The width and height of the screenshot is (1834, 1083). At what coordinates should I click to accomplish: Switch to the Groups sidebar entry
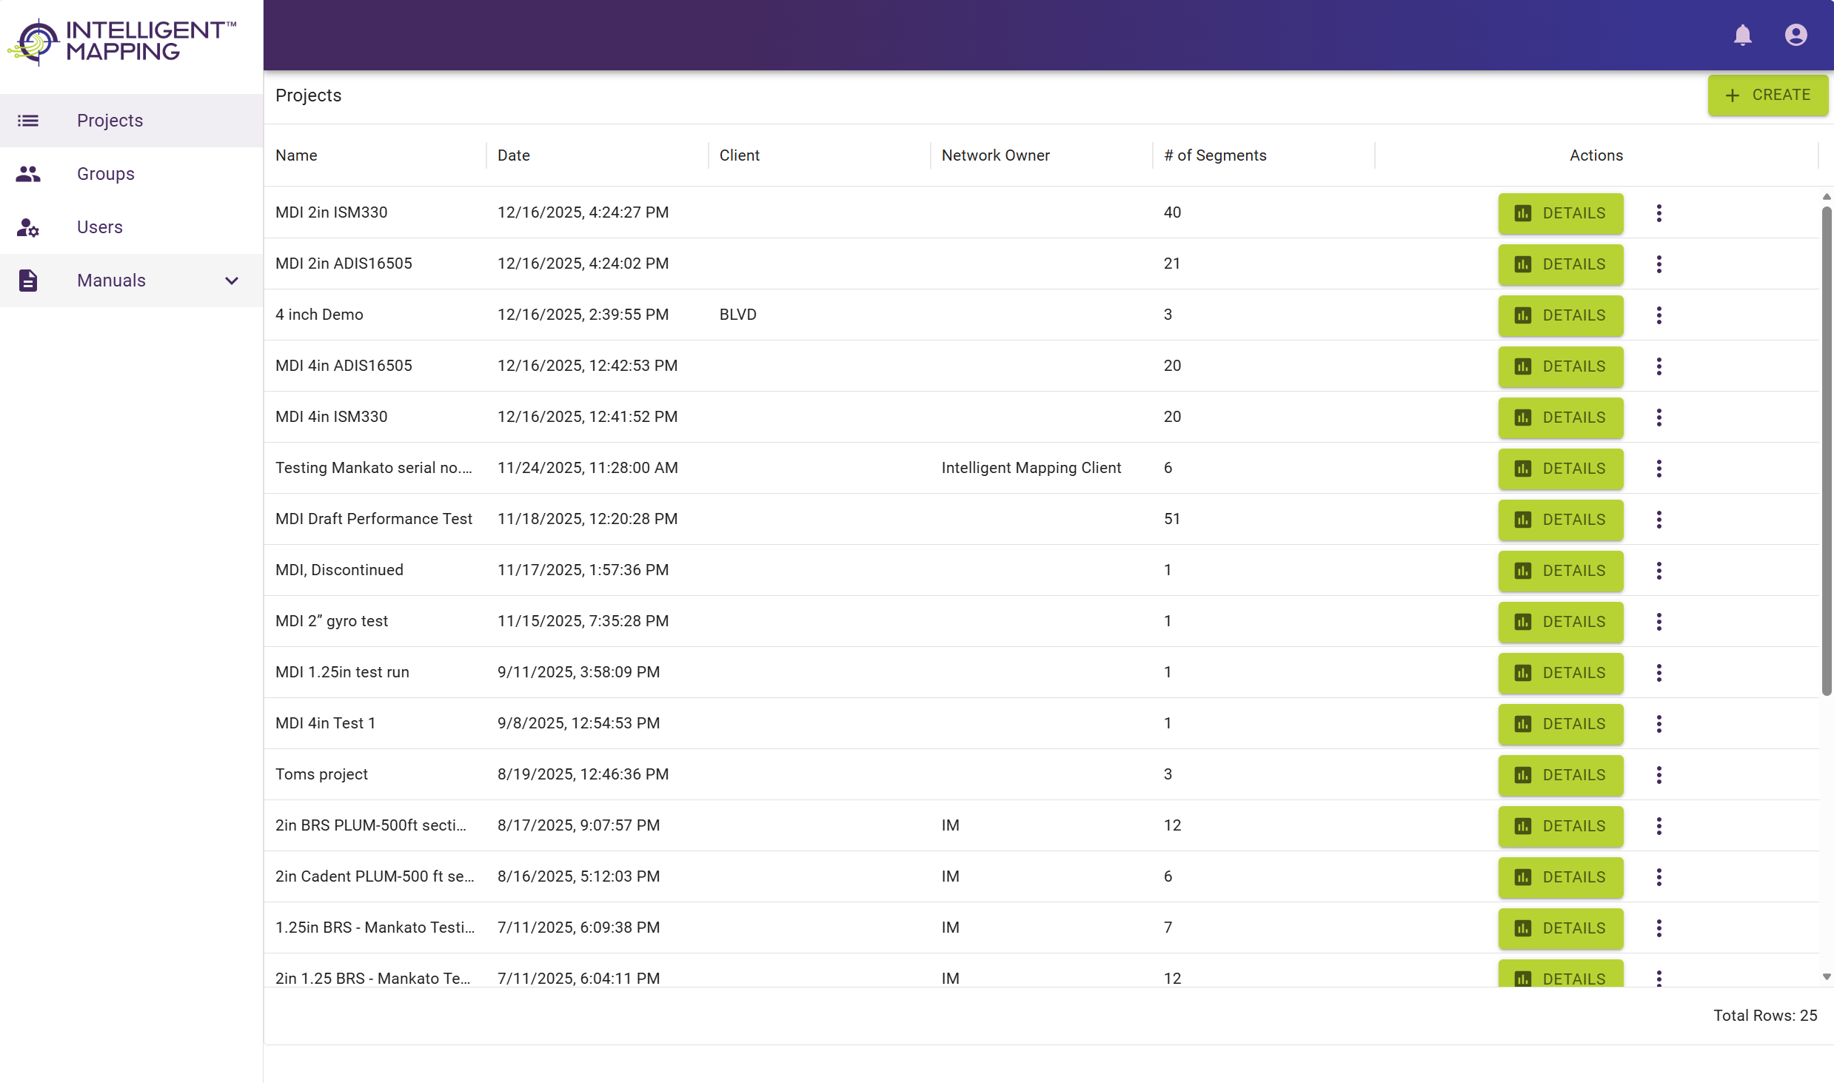pyautogui.click(x=105, y=173)
